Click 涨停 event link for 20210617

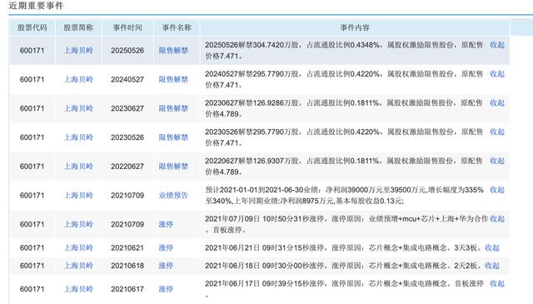coord(166,289)
